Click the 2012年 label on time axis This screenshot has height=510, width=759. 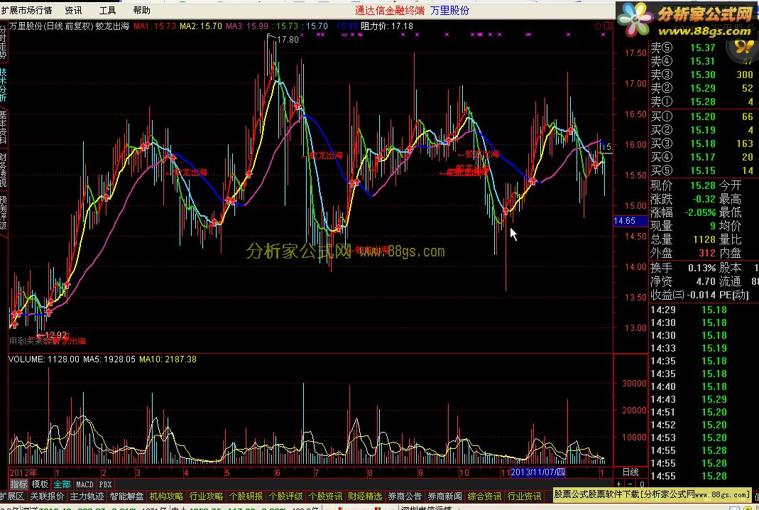[x=23, y=472]
